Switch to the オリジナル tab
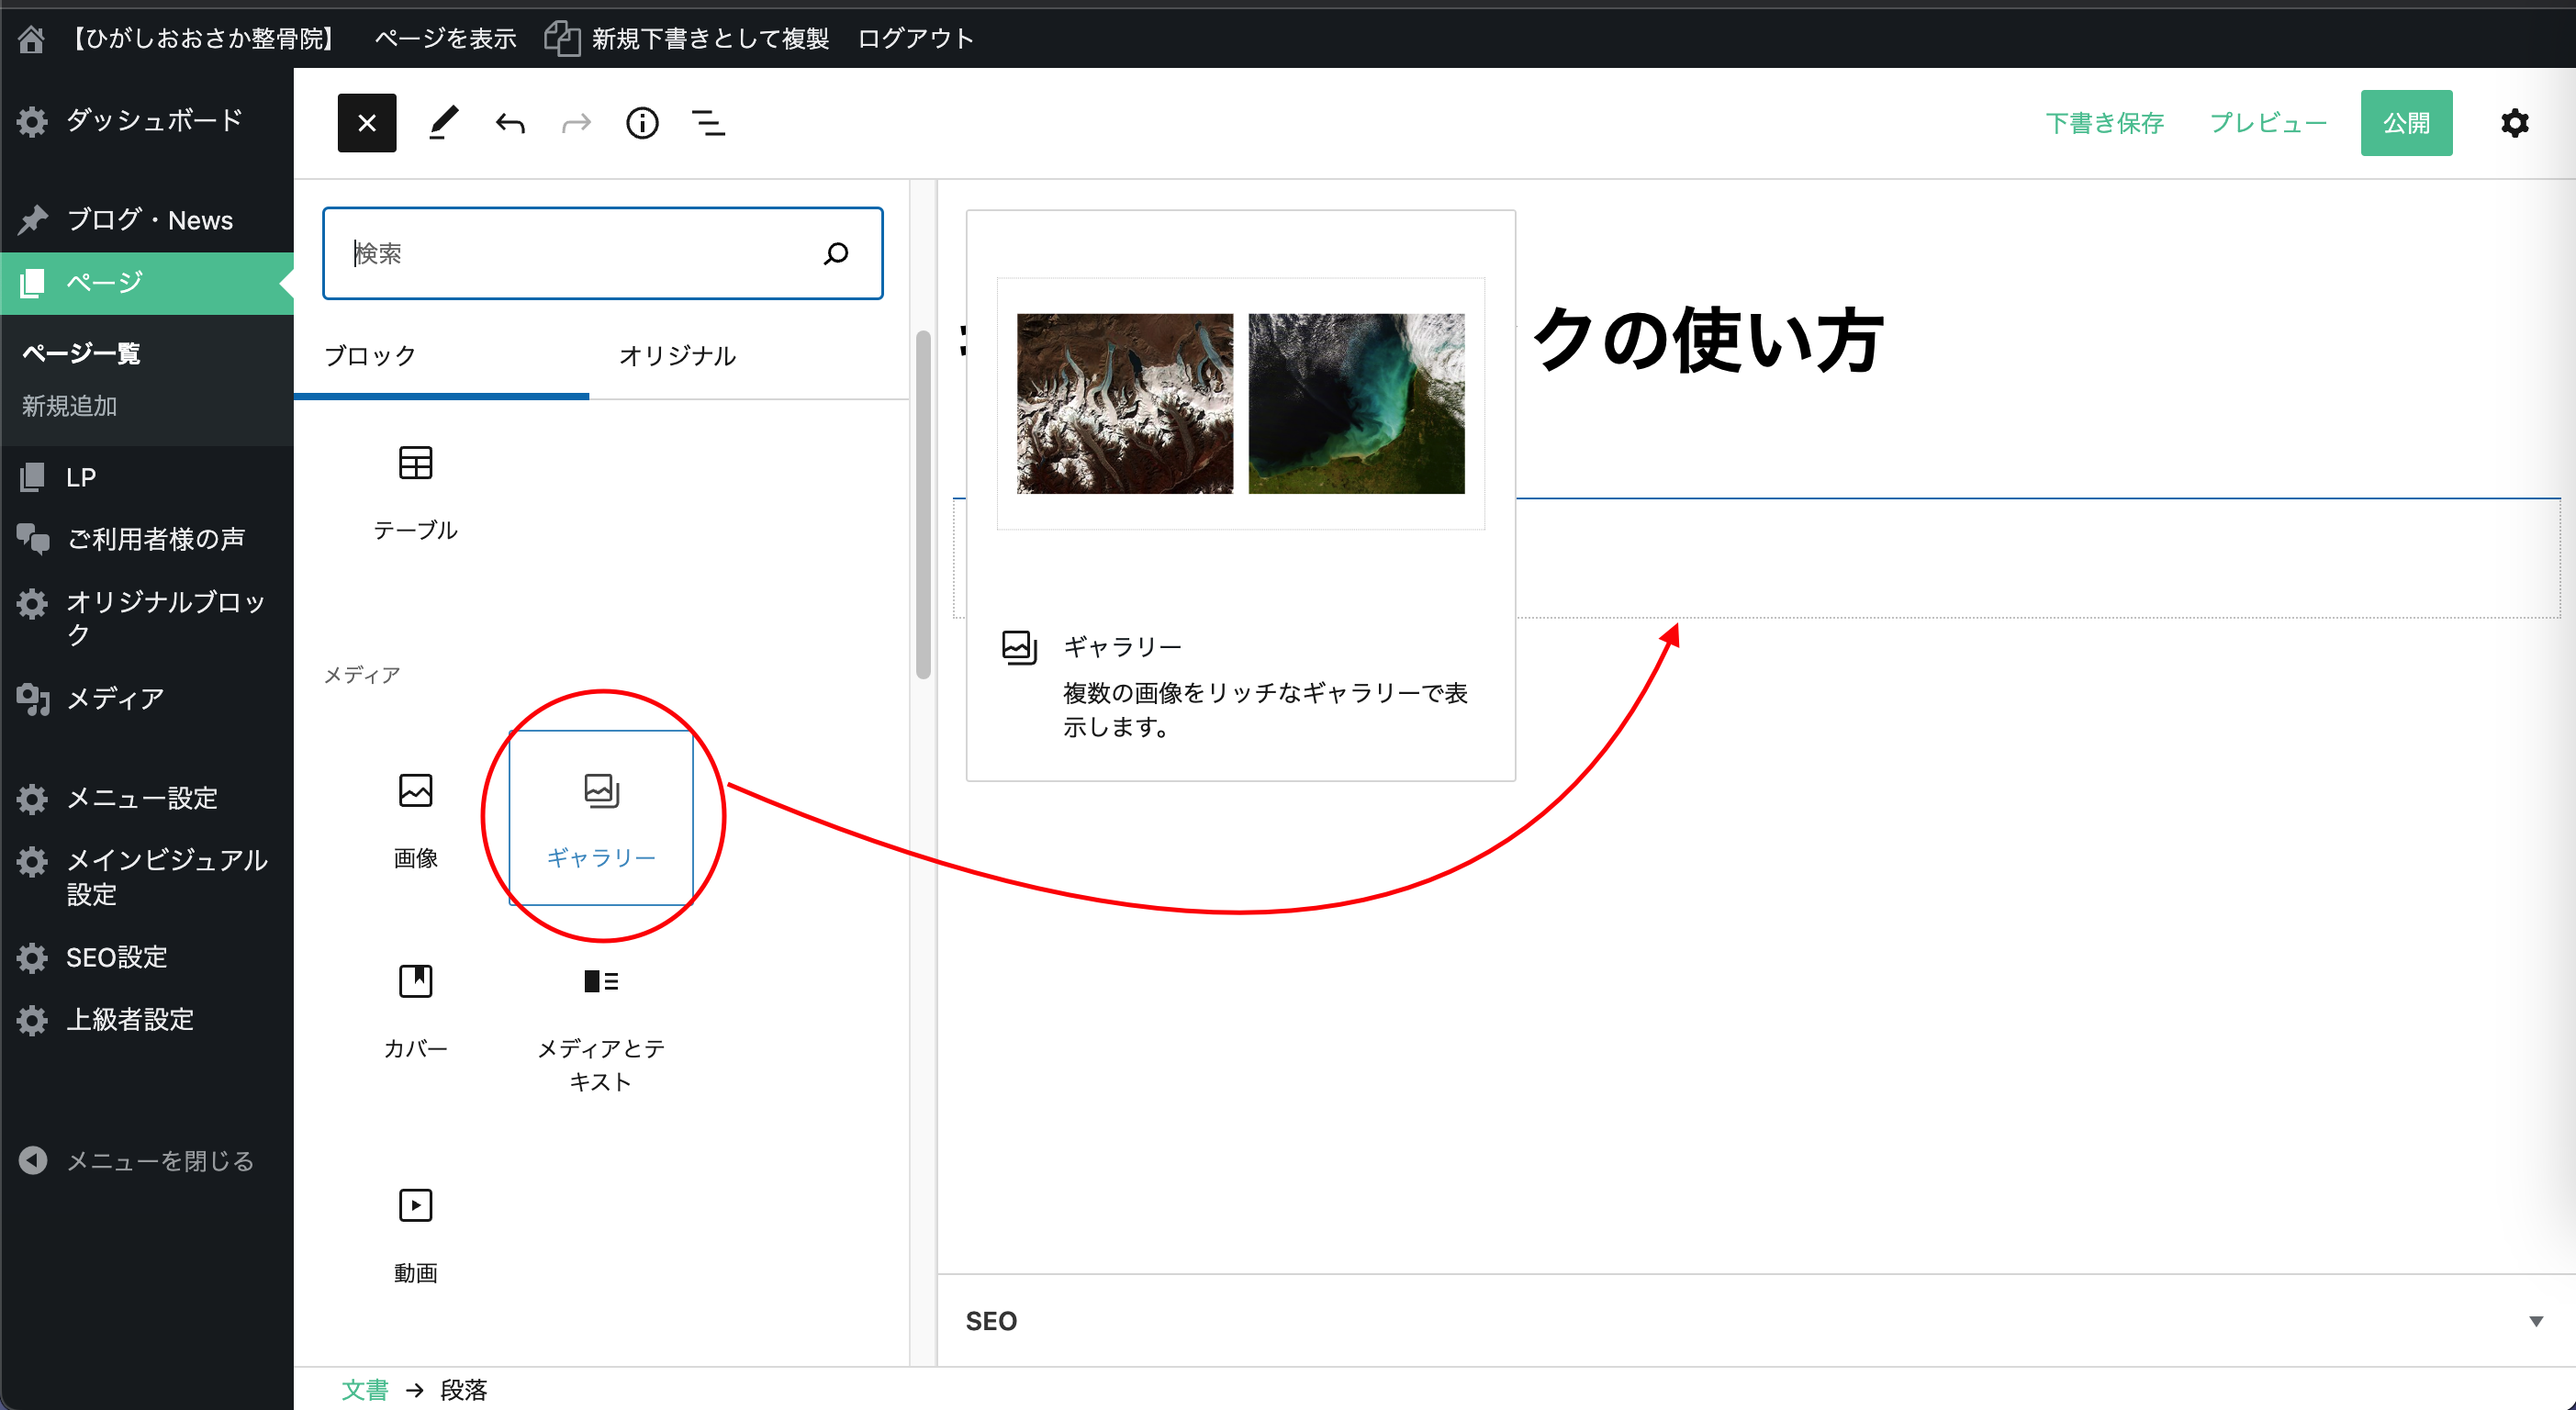This screenshot has width=2576, height=1410. pyautogui.click(x=677, y=356)
